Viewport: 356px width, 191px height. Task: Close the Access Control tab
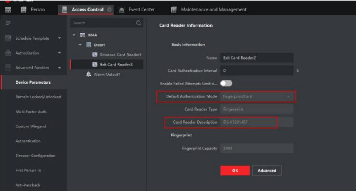point(109,9)
